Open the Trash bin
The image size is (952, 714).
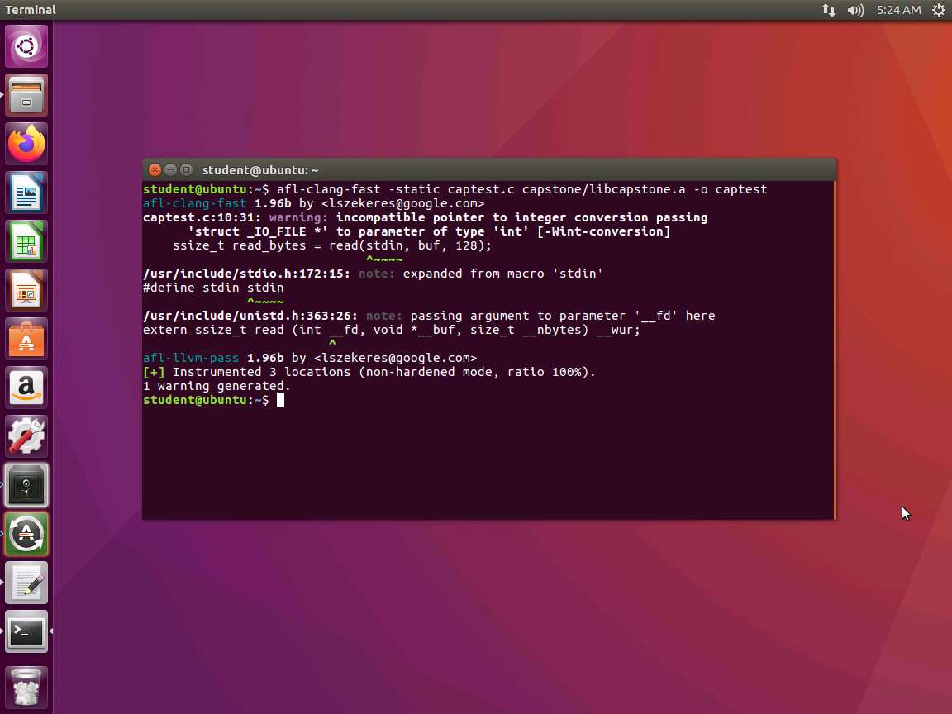26,688
